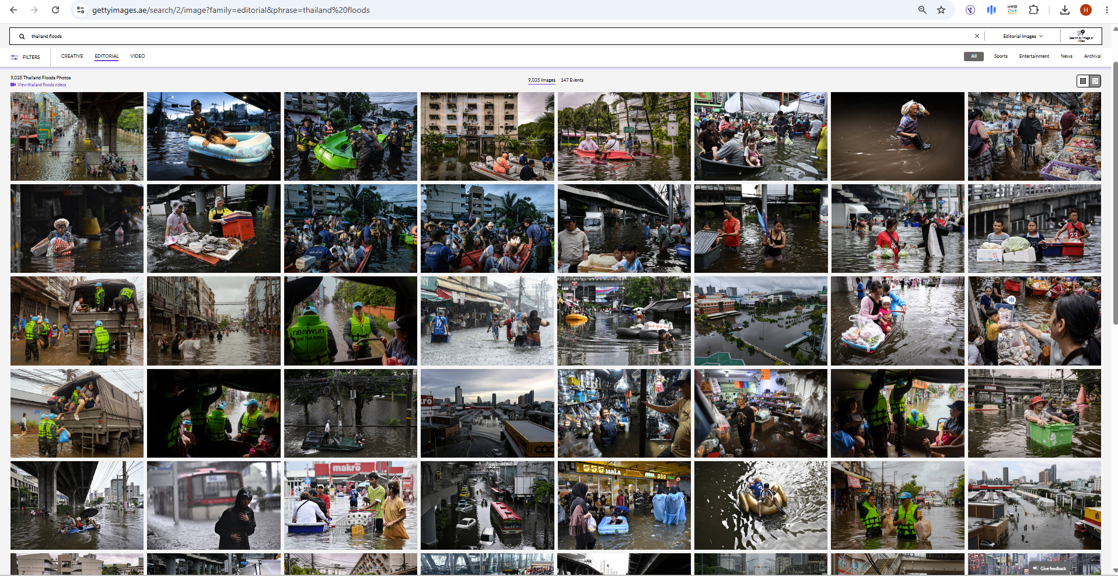
Task: Open the InVID verification extension
Action: [x=1012, y=9]
